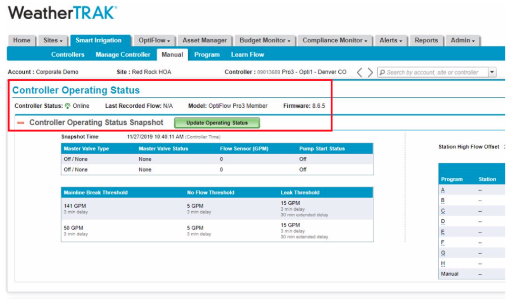This screenshot has height=304, width=517.
Task: Click the Snapshot Time value 11/27/2019 10:40:11 AM
Action: [156, 137]
